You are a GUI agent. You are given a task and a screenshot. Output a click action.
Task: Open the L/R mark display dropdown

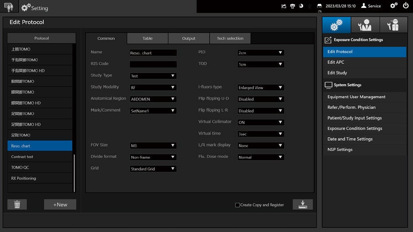point(261,146)
